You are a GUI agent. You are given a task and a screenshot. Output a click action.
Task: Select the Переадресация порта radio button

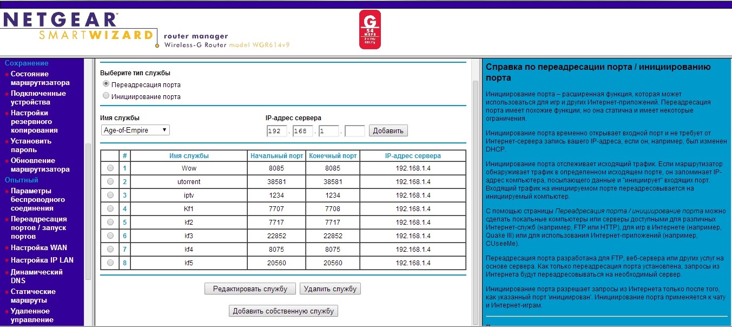click(x=106, y=84)
